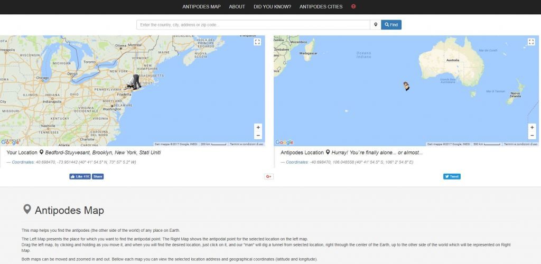Click the Chicago label on left map
The width and height of the screenshot is (541, 264).
coord(42,78)
